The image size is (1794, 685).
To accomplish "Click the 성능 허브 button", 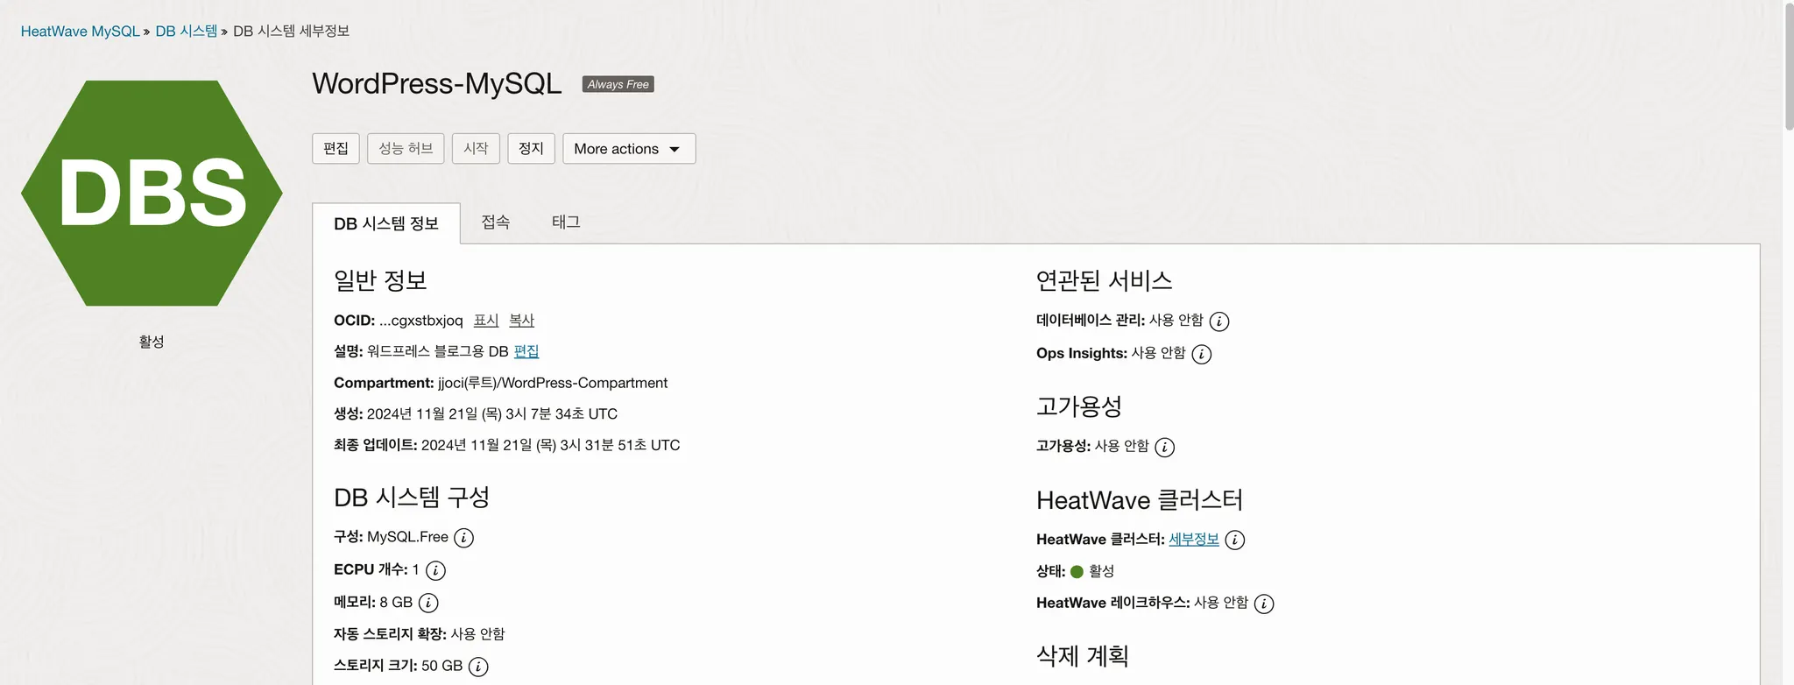I will pyautogui.click(x=406, y=149).
